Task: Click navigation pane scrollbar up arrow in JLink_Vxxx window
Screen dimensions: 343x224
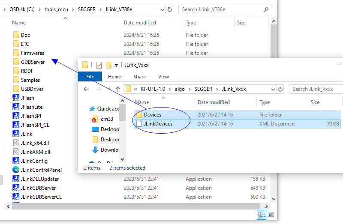Action: click(123, 101)
